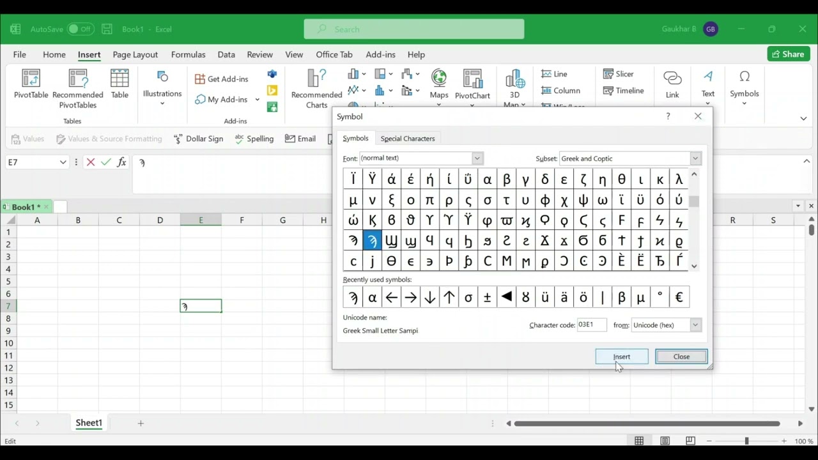Switch to Page Layout view icon
Viewport: 818px width, 460px height.
point(665,441)
